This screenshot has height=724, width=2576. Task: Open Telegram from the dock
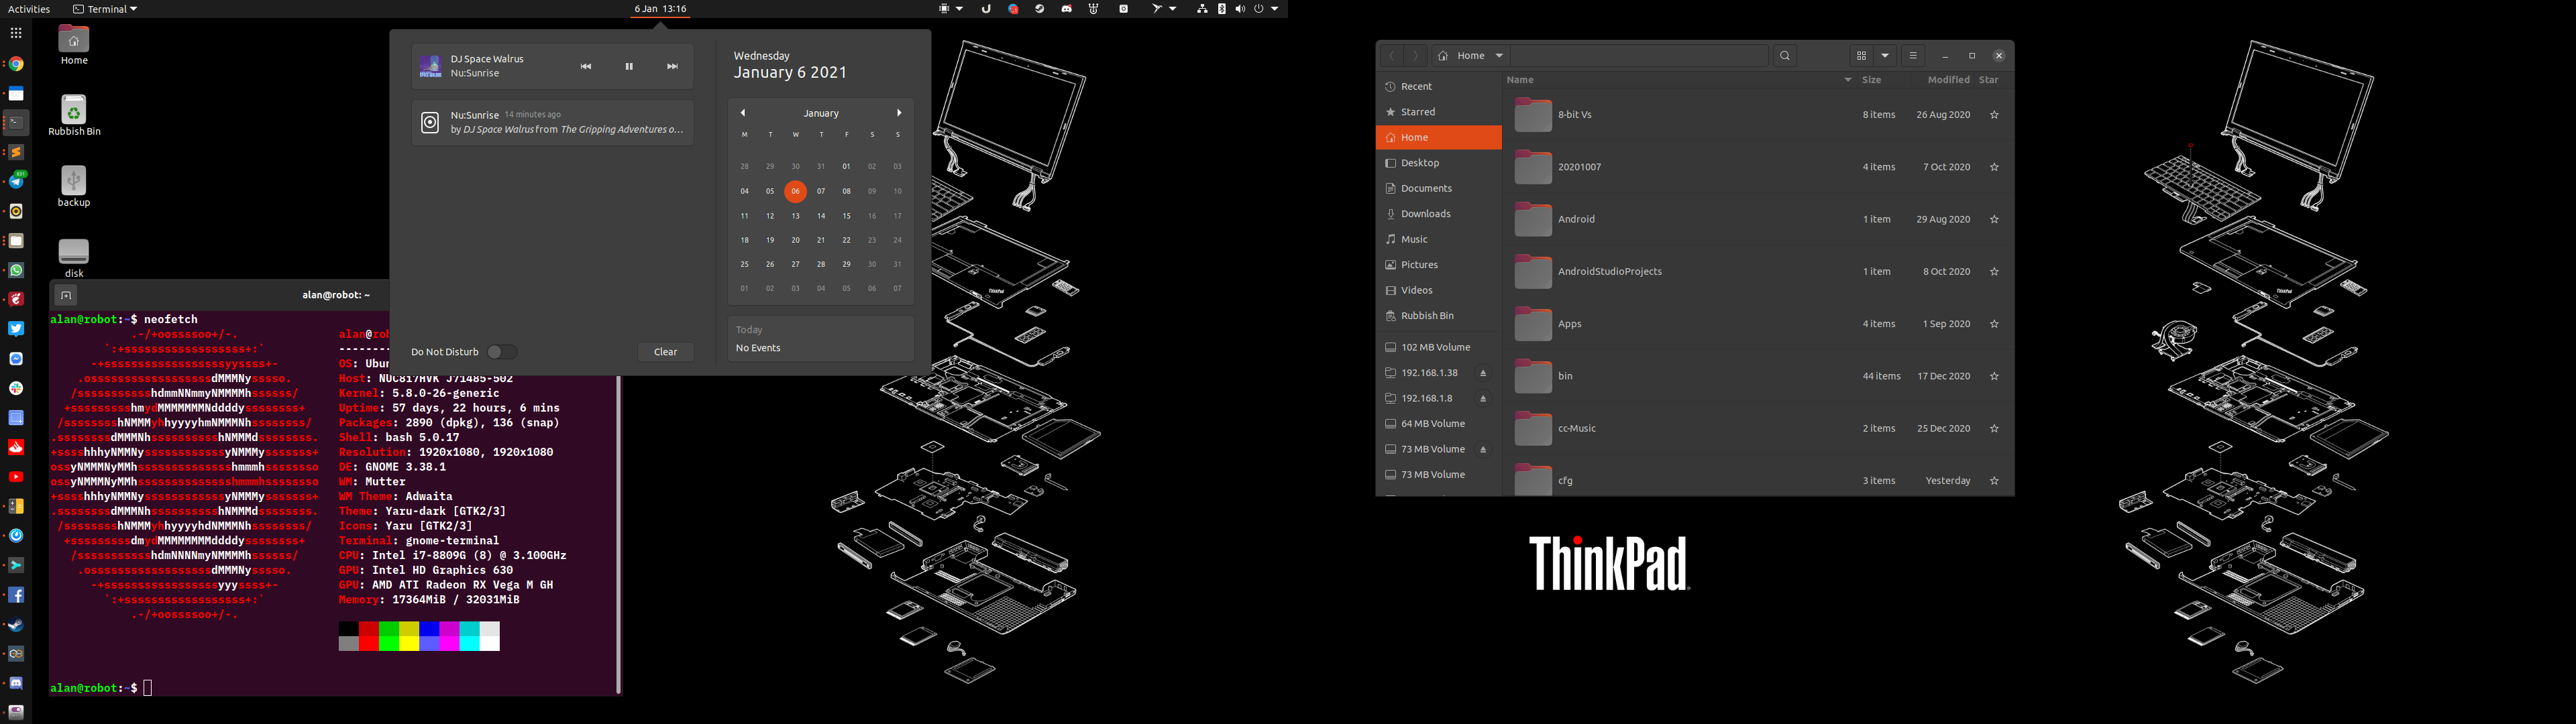16,181
